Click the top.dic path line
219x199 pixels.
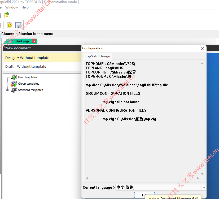127,85
